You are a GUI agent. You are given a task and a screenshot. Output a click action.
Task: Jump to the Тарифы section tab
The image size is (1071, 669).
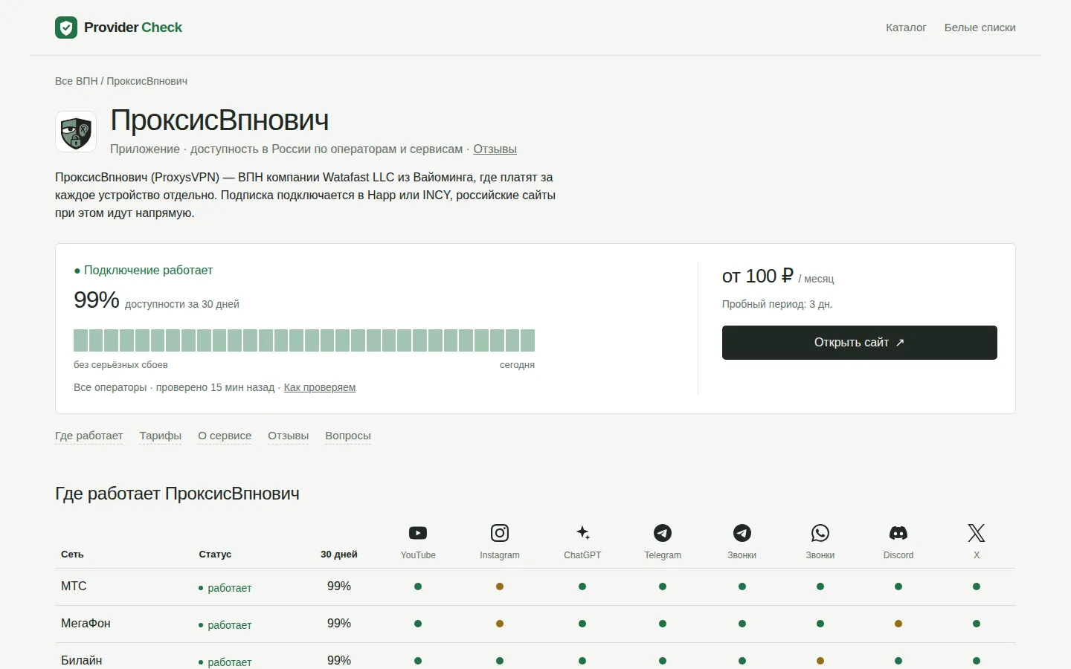click(161, 436)
